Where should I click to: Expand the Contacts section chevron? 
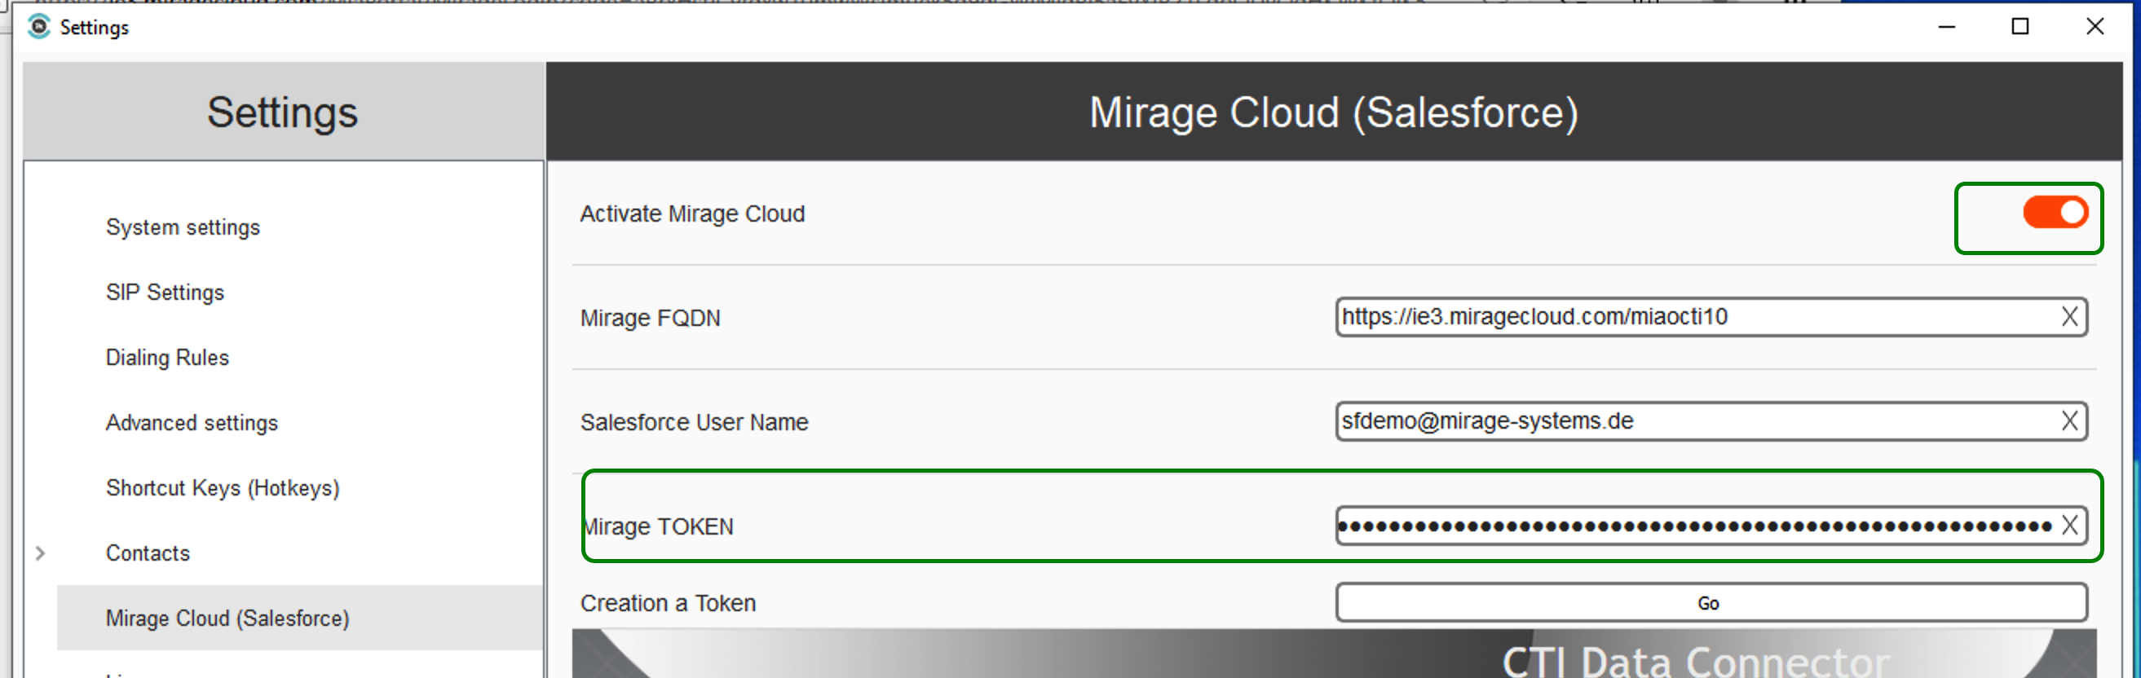(40, 553)
